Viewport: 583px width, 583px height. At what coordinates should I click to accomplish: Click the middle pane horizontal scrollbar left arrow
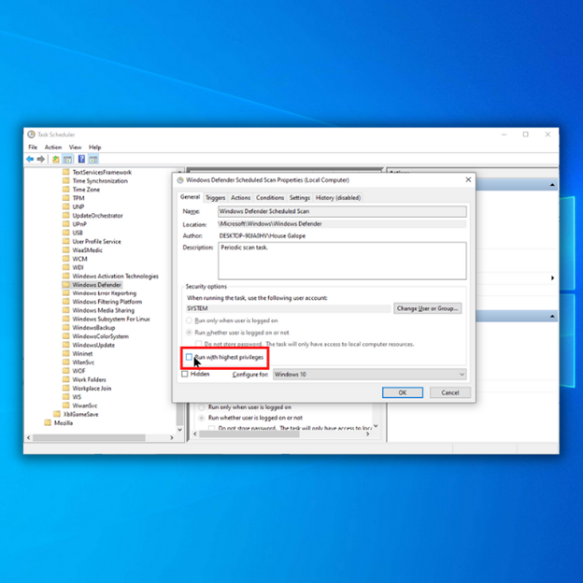(x=195, y=434)
